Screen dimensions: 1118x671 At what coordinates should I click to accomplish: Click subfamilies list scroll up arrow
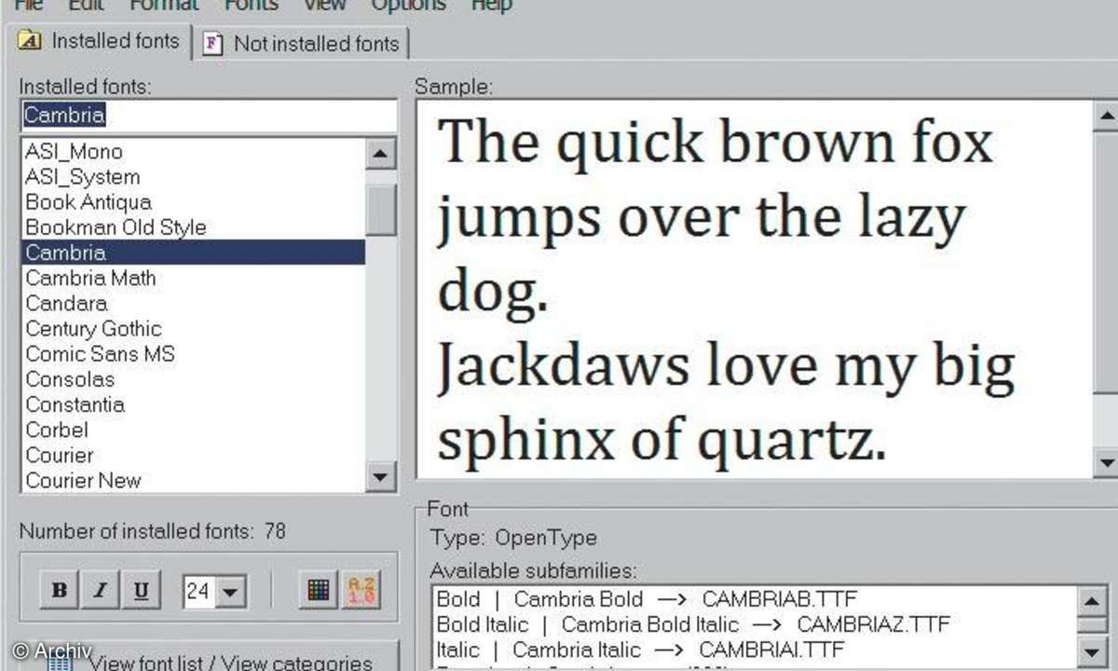tap(1093, 599)
